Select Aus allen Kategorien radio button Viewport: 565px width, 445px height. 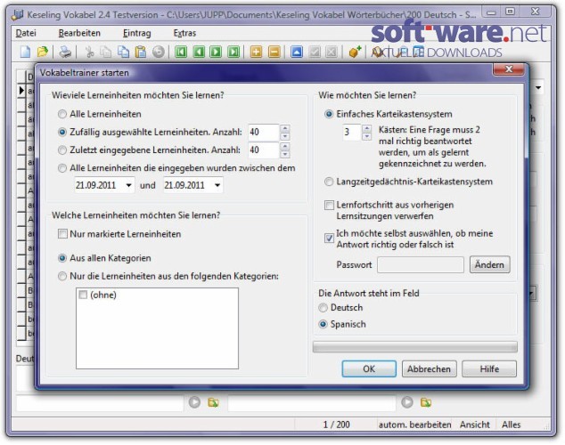click(x=62, y=258)
